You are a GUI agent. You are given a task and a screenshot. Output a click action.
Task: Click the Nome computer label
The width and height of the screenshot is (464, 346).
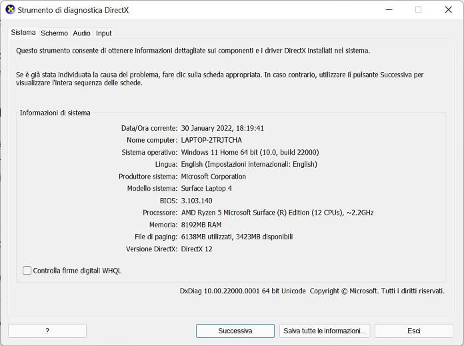pyautogui.click(x=152, y=140)
